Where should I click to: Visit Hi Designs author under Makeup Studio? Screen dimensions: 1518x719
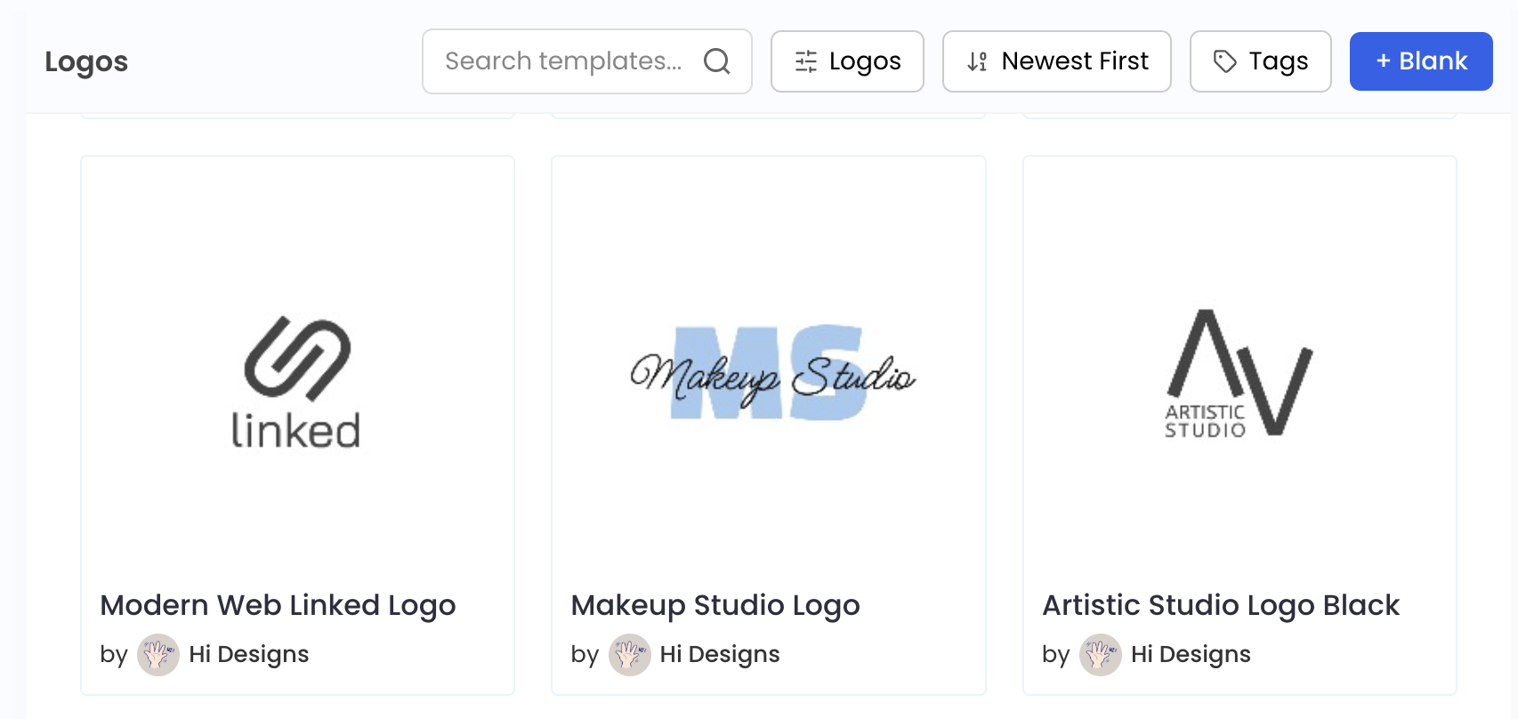(719, 654)
